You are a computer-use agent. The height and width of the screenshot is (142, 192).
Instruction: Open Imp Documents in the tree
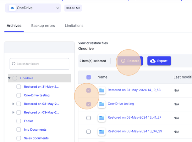tap(35, 130)
